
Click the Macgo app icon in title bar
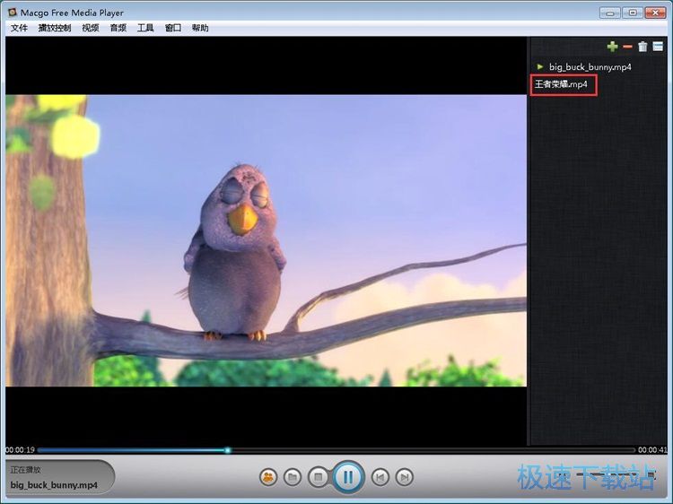click(x=13, y=12)
